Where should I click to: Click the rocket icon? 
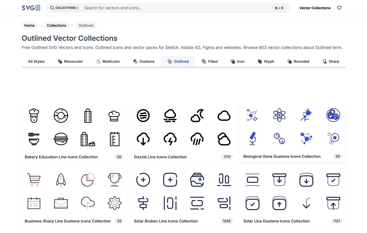(61, 180)
